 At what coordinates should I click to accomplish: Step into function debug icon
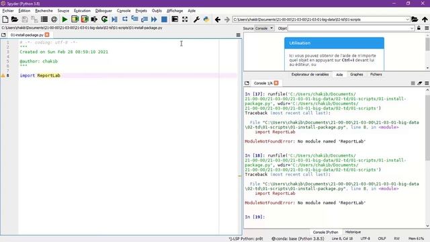point(134,19)
